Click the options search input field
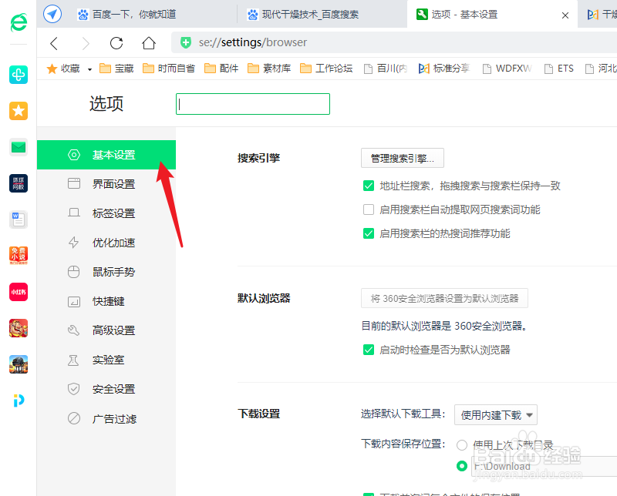Screen dimensions: 617x496 [253, 104]
